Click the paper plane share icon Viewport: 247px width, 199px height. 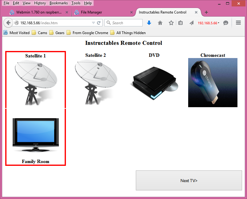tap(192, 23)
